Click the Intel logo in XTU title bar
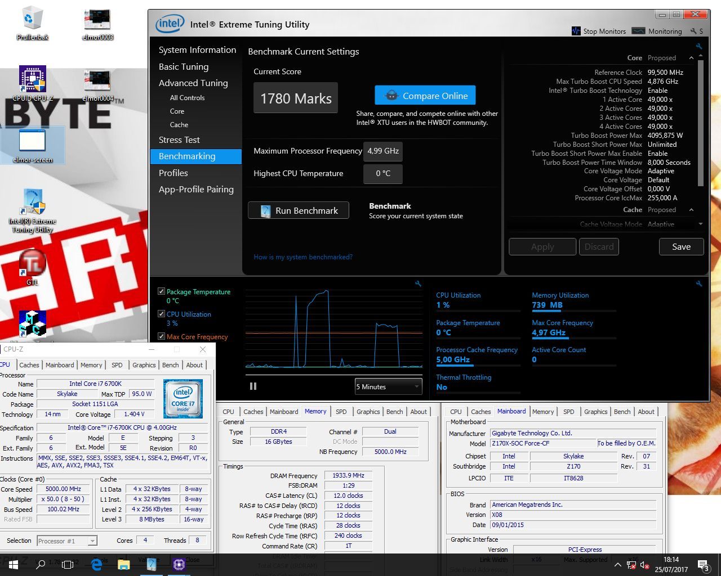721x576 pixels. point(170,24)
